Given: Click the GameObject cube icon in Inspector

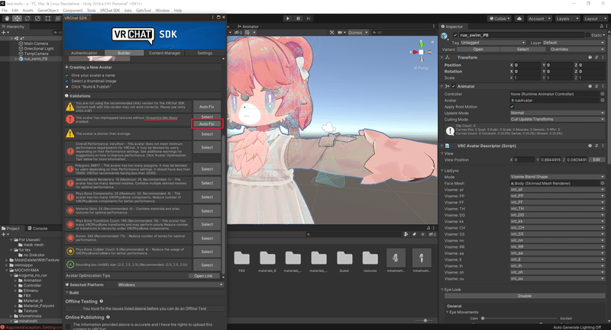Looking at the screenshot, I should pyautogui.click(x=445, y=36).
